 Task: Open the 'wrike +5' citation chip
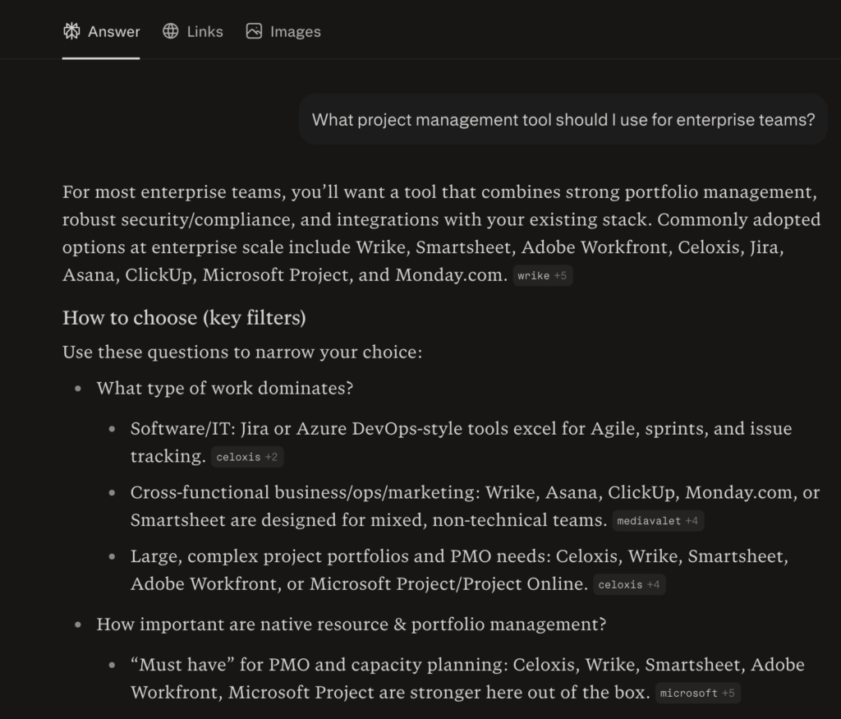click(x=542, y=276)
